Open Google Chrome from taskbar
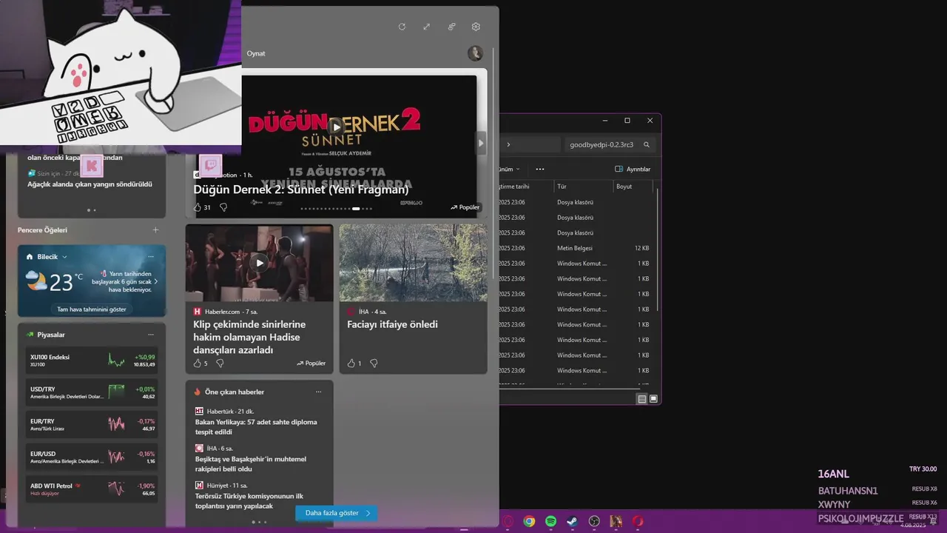The image size is (947, 533). pyautogui.click(x=529, y=521)
